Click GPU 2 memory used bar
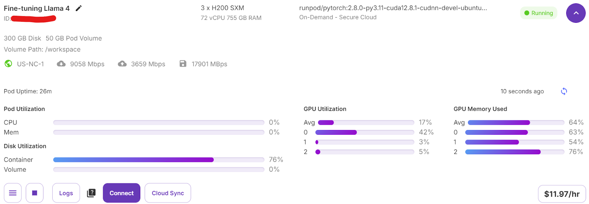This screenshot has width=589, height=204. click(515, 152)
